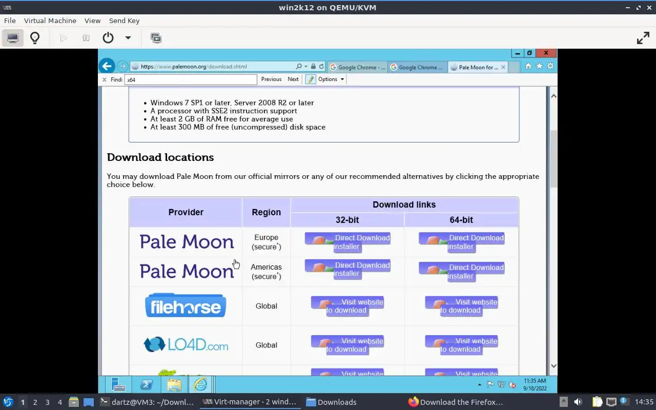Viewport: 656px width, 410px height.
Task: Open the Manage VM snapshots icon
Action: (x=156, y=38)
